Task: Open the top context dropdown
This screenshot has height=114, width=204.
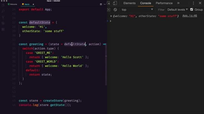Action: (x=137, y=10)
